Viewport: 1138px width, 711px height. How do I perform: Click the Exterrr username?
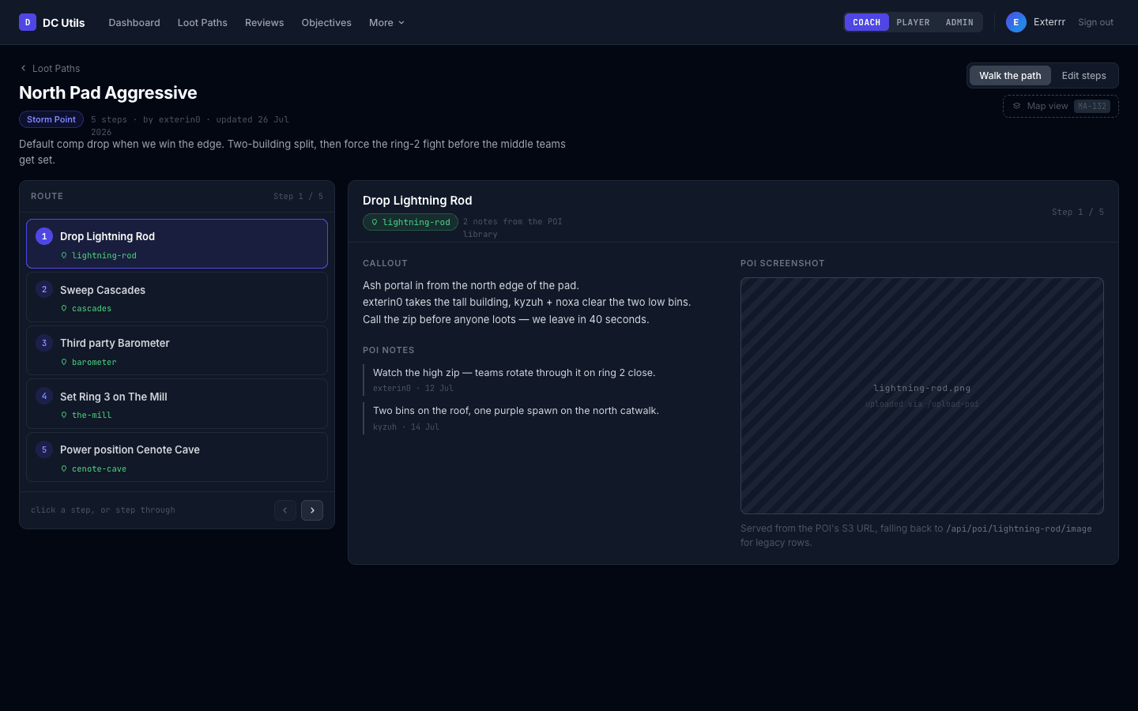(1049, 22)
